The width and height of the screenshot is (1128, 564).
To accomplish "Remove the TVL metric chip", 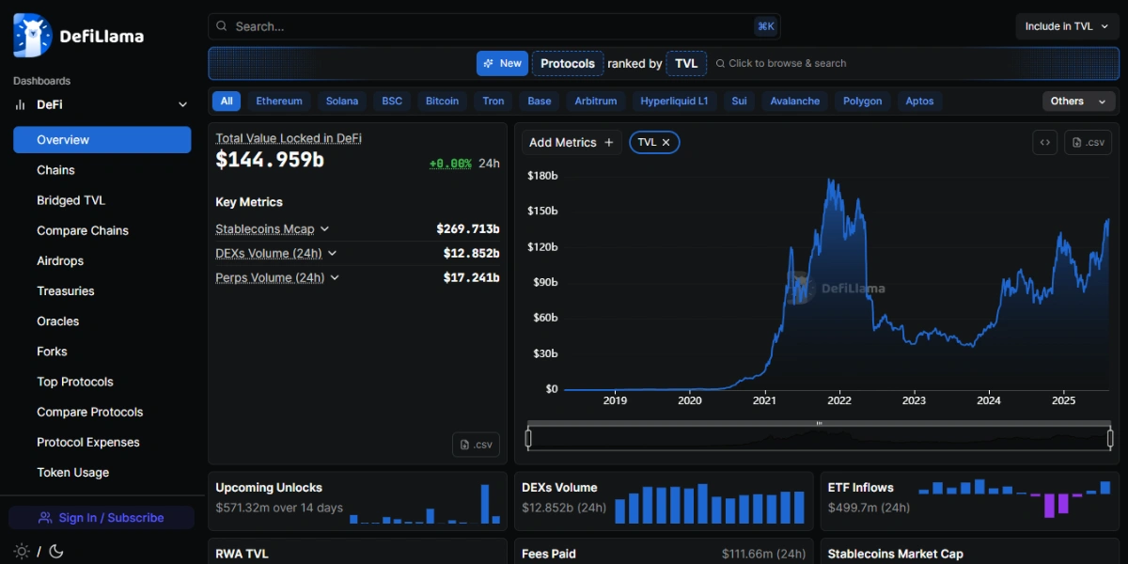I will pyautogui.click(x=666, y=142).
